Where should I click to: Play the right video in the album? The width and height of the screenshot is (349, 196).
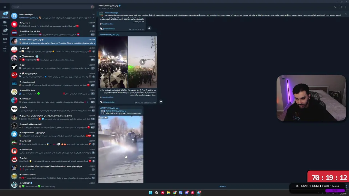(x=142, y=62)
